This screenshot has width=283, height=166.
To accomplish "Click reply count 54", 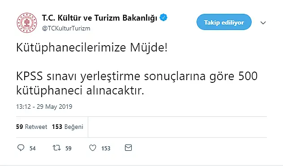I will (x=33, y=149).
